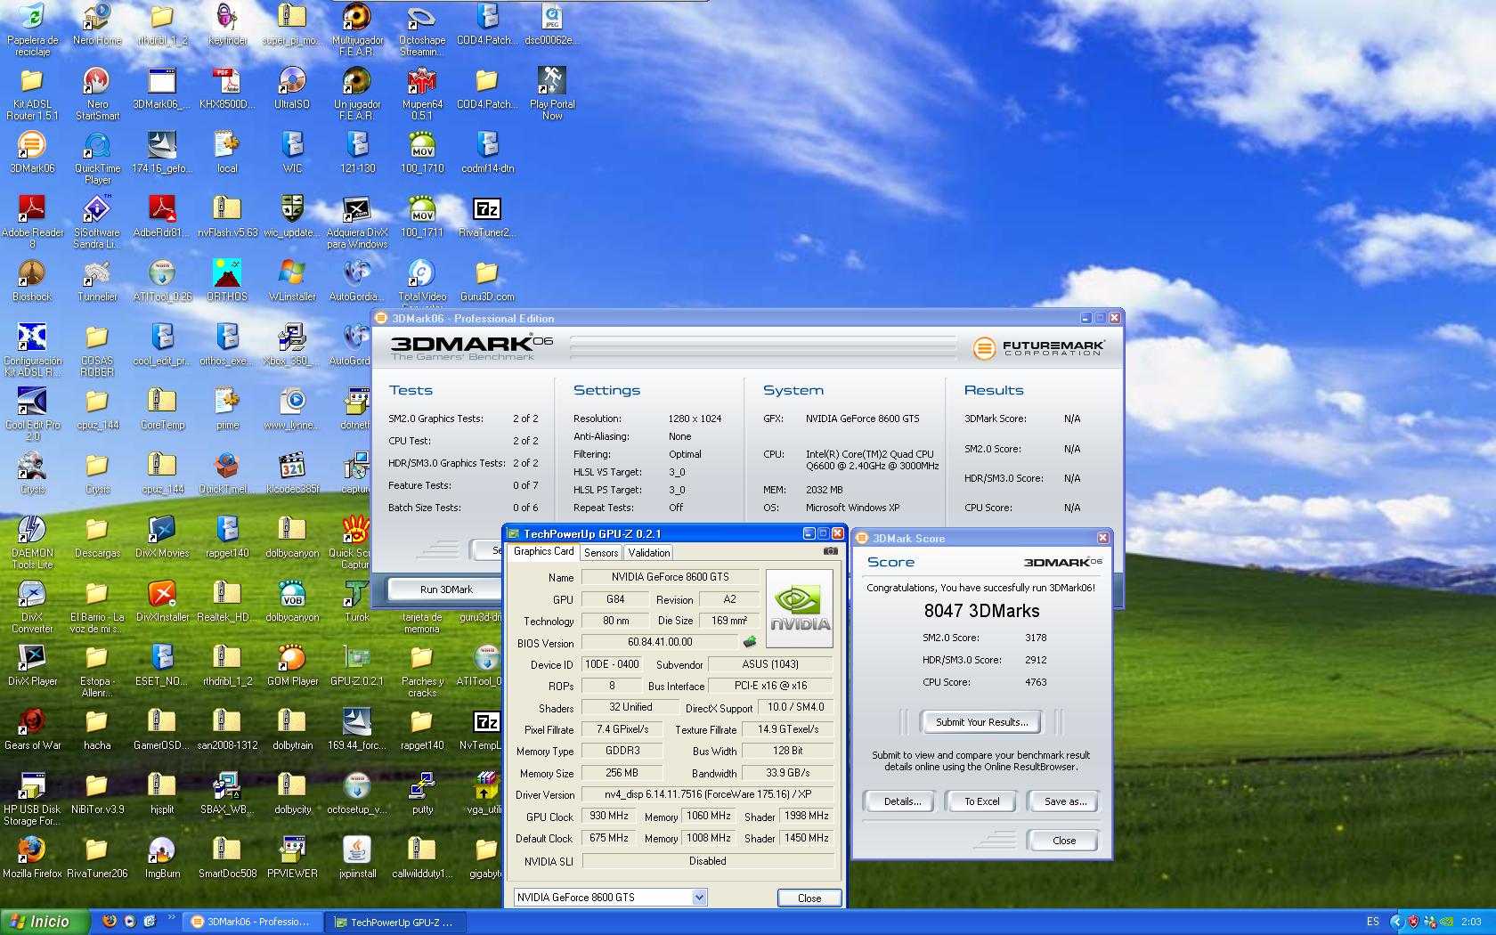Open the Crysis game shortcut icon
This screenshot has width=1496, height=935.
[x=32, y=472]
